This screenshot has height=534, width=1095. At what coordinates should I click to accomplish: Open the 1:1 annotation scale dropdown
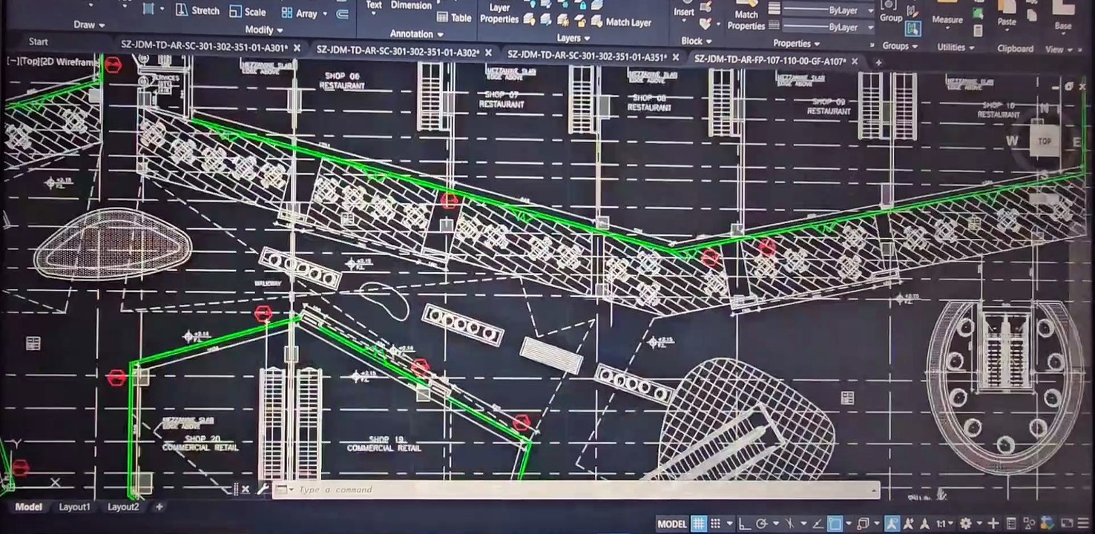(944, 524)
